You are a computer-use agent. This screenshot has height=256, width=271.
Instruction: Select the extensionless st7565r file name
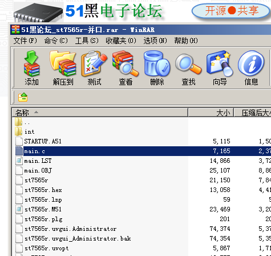[36, 180]
